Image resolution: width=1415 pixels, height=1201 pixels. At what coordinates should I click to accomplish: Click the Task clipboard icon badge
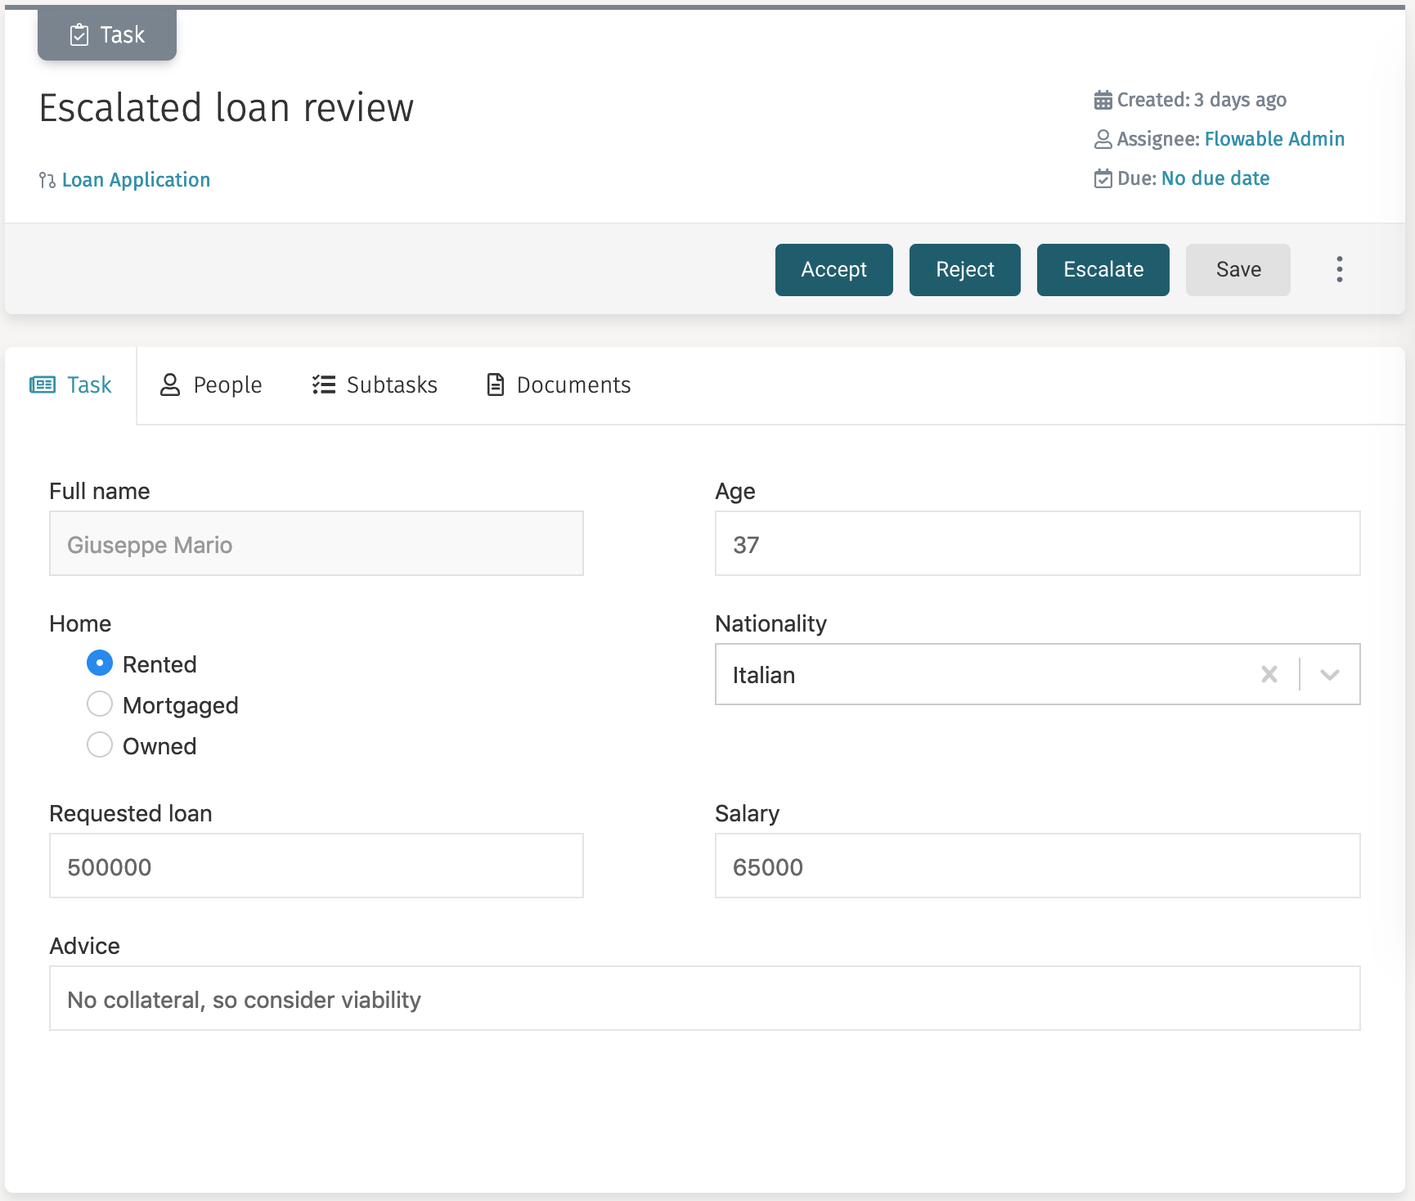click(79, 34)
